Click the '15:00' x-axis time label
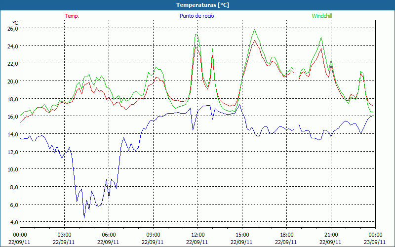Viewport: 395px width, 247px height. click(x=242, y=235)
